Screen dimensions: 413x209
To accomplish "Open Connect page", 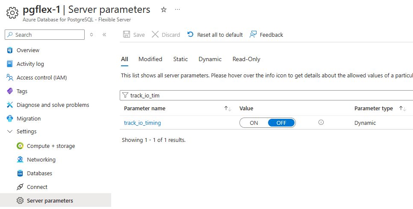I will 37,187.
